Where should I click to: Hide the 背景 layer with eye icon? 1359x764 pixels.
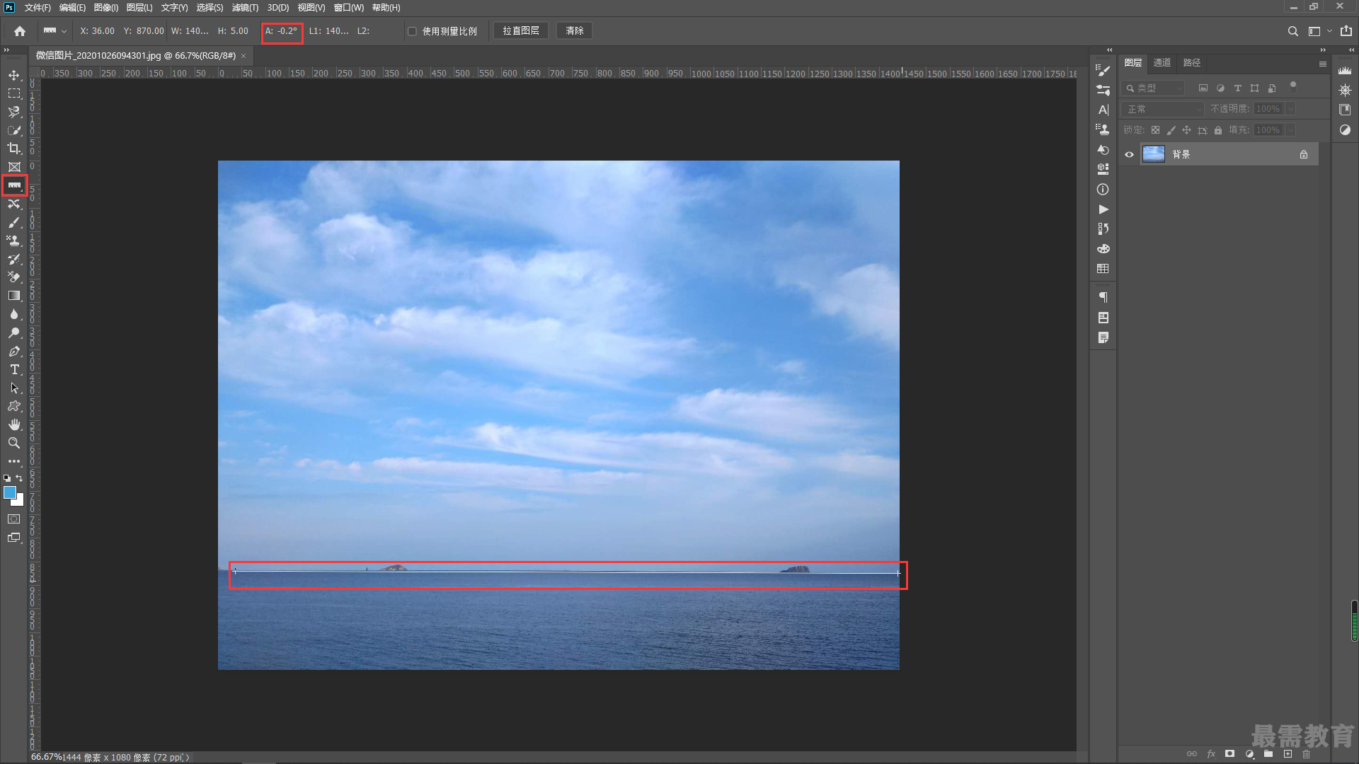(1129, 154)
